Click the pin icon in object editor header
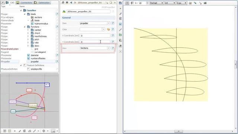The image size is (238, 134). pyautogui.click(x=63, y=3)
